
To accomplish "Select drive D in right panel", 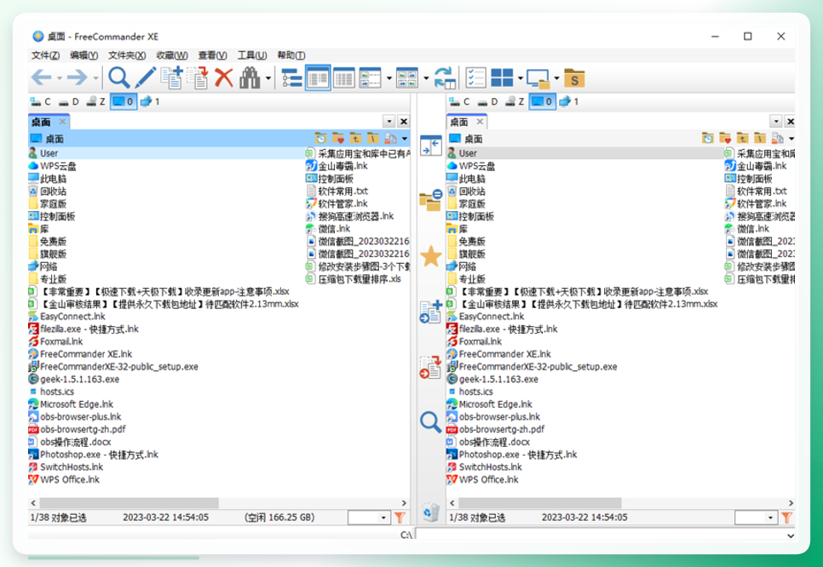I will click(487, 101).
